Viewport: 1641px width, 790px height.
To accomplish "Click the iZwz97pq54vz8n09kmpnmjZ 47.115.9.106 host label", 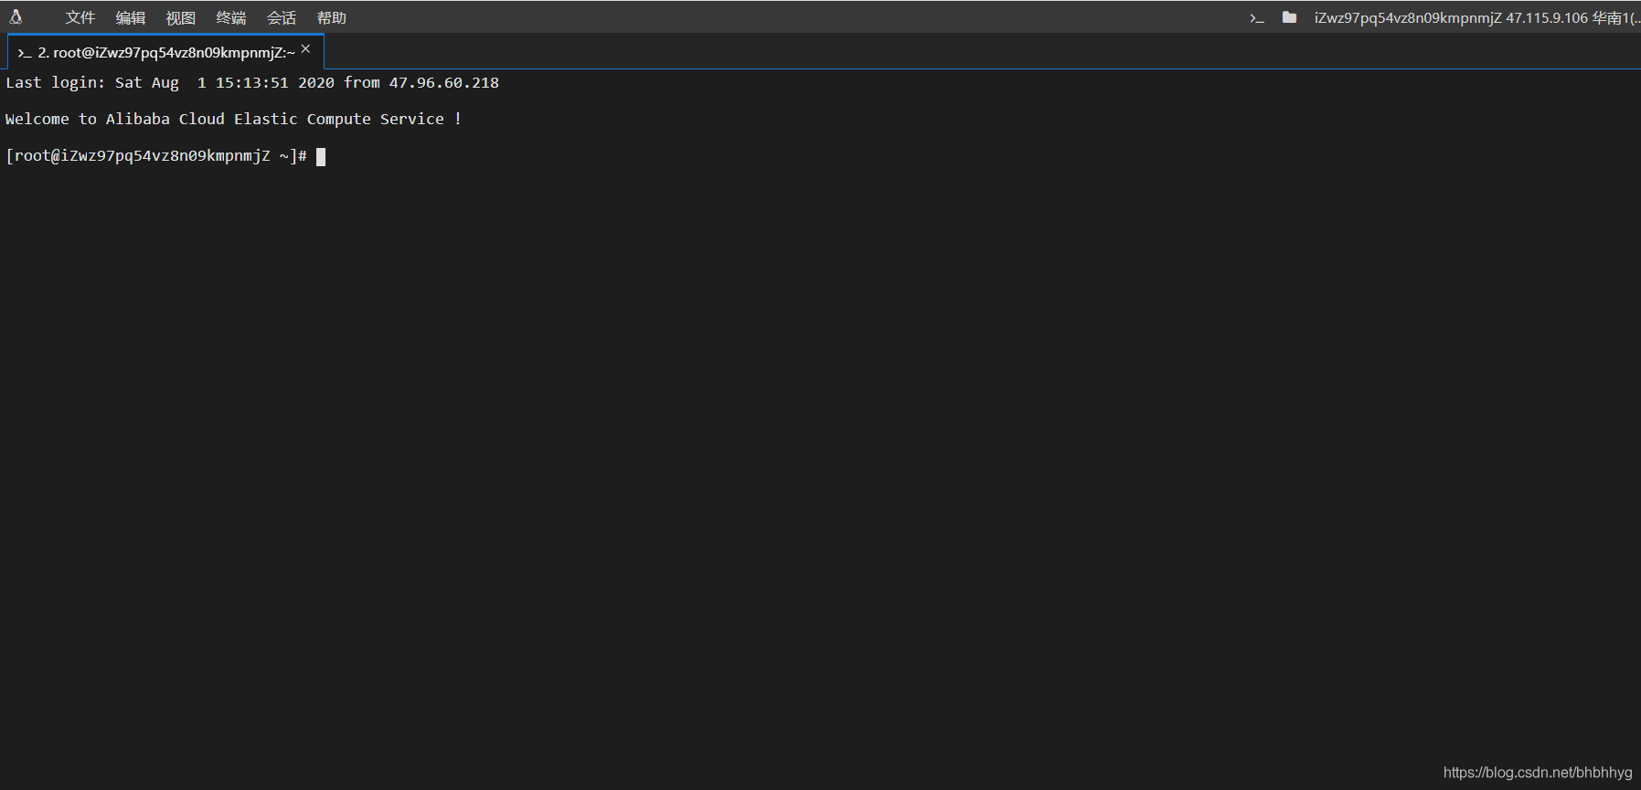I will 1476,17.
